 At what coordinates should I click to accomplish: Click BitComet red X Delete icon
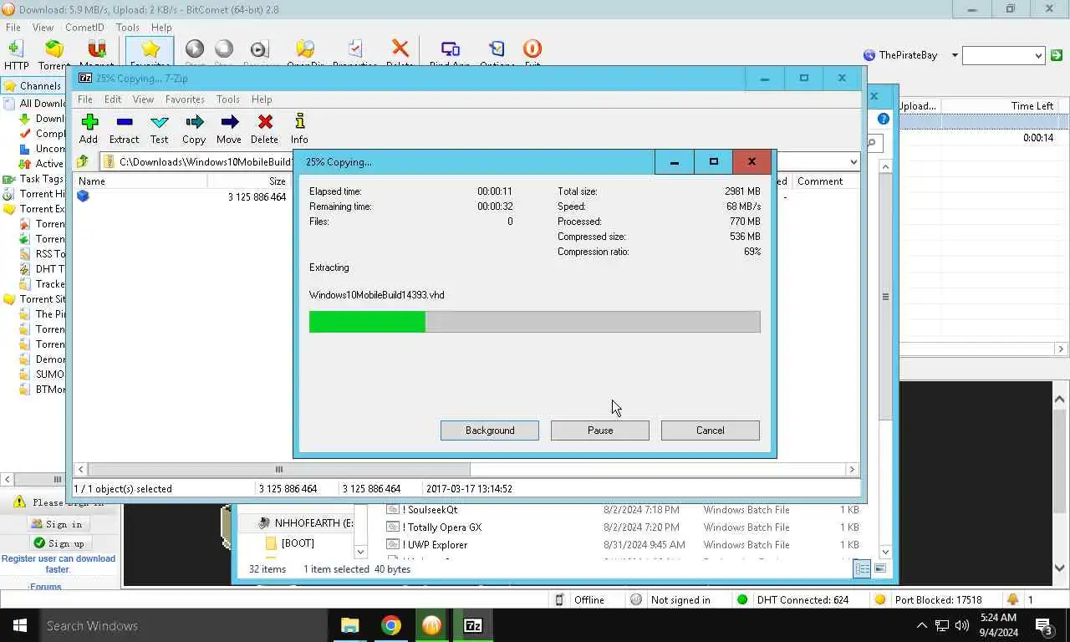400,49
